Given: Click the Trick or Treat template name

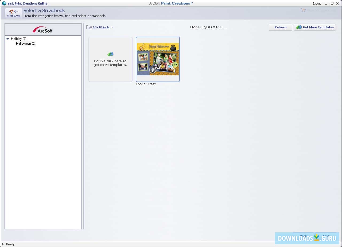Looking at the screenshot, I should [146, 84].
